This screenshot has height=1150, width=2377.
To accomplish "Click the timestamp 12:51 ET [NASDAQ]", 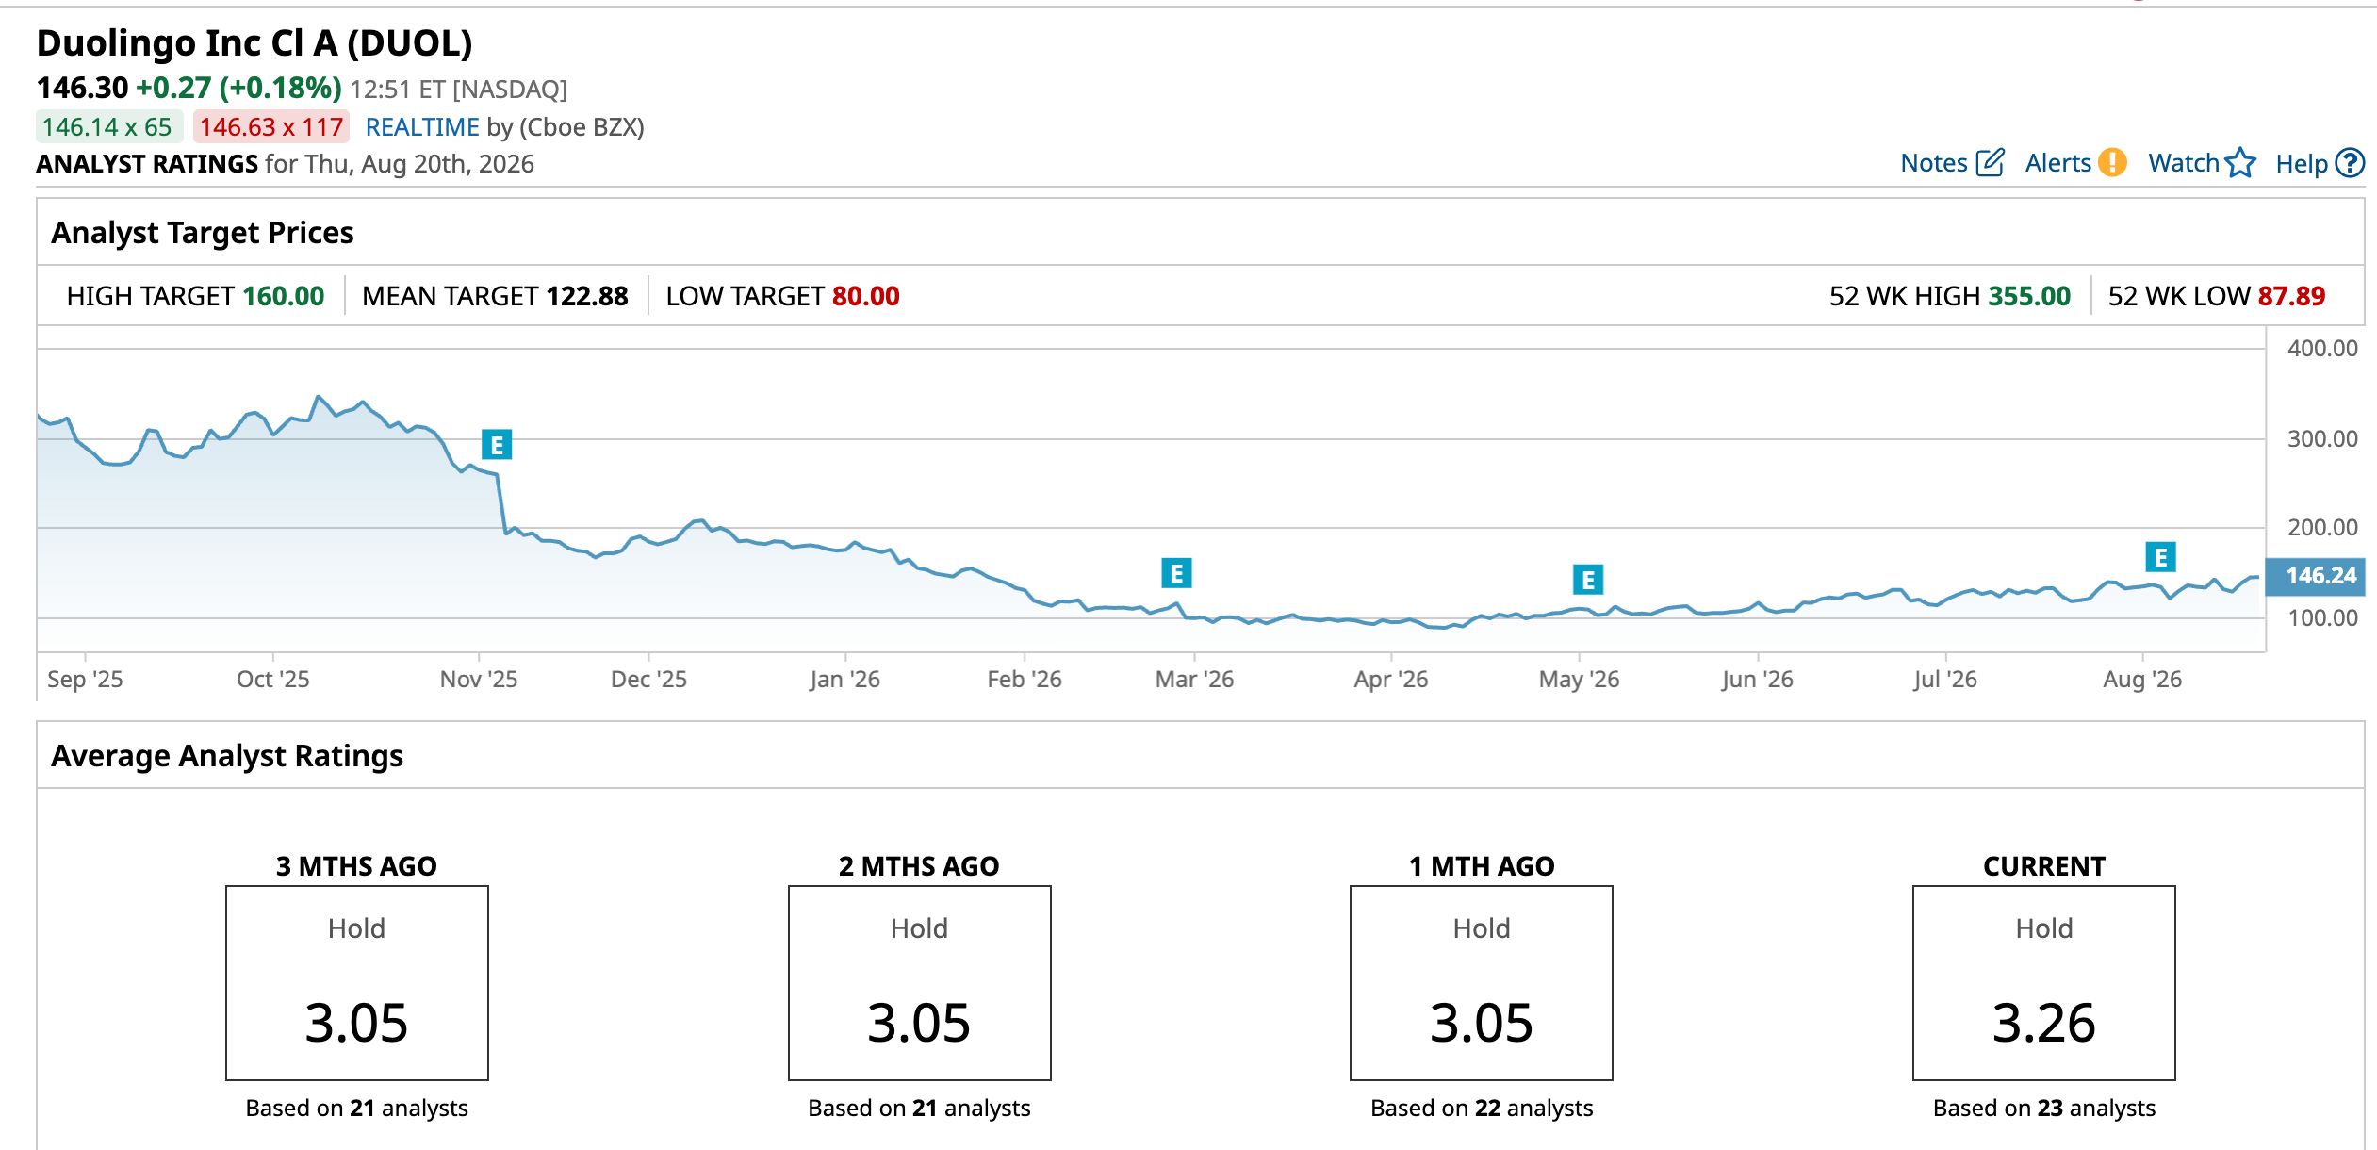I will point(459,90).
